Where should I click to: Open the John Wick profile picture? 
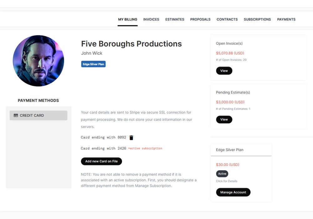pos(38,61)
